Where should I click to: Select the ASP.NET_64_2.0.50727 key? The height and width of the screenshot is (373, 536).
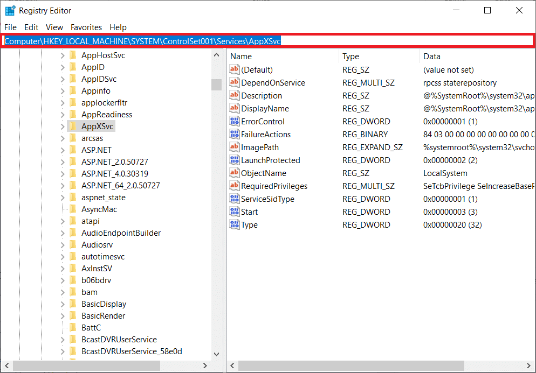click(121, 186)
